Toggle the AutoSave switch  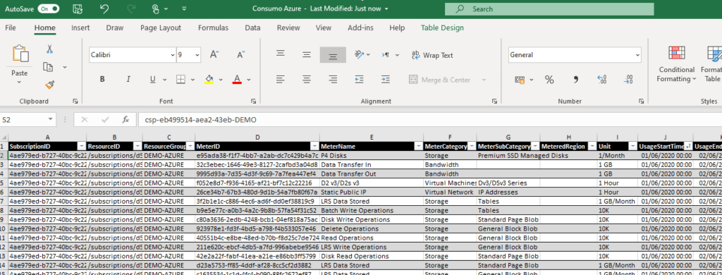pos(49,8)
